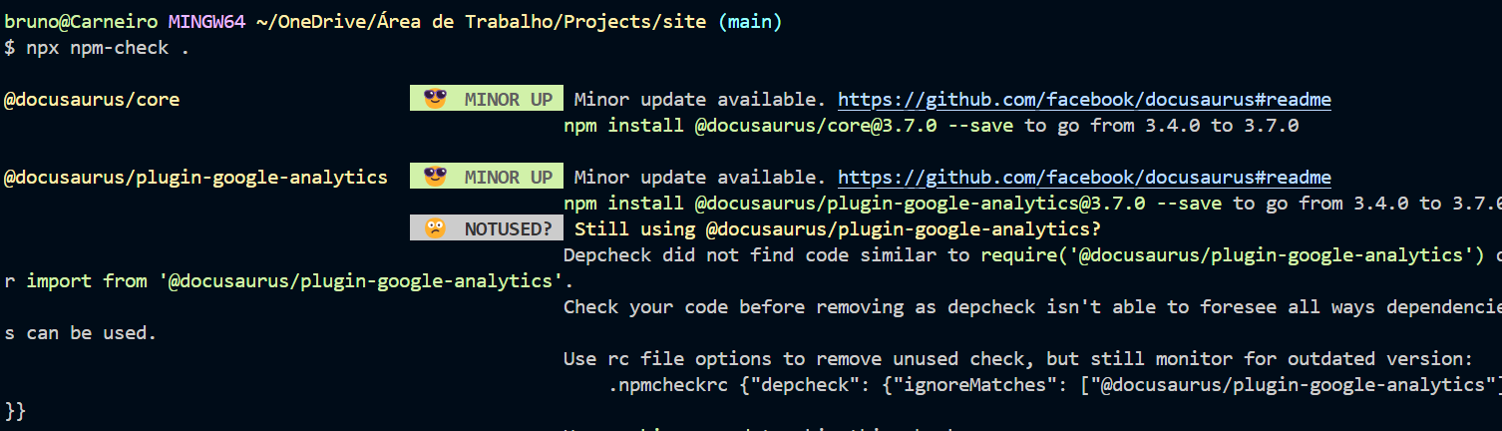
Task: Click the 'Use rc file options to remove unused check' line
Action: pyautogui.click(x=1017, y=359)
